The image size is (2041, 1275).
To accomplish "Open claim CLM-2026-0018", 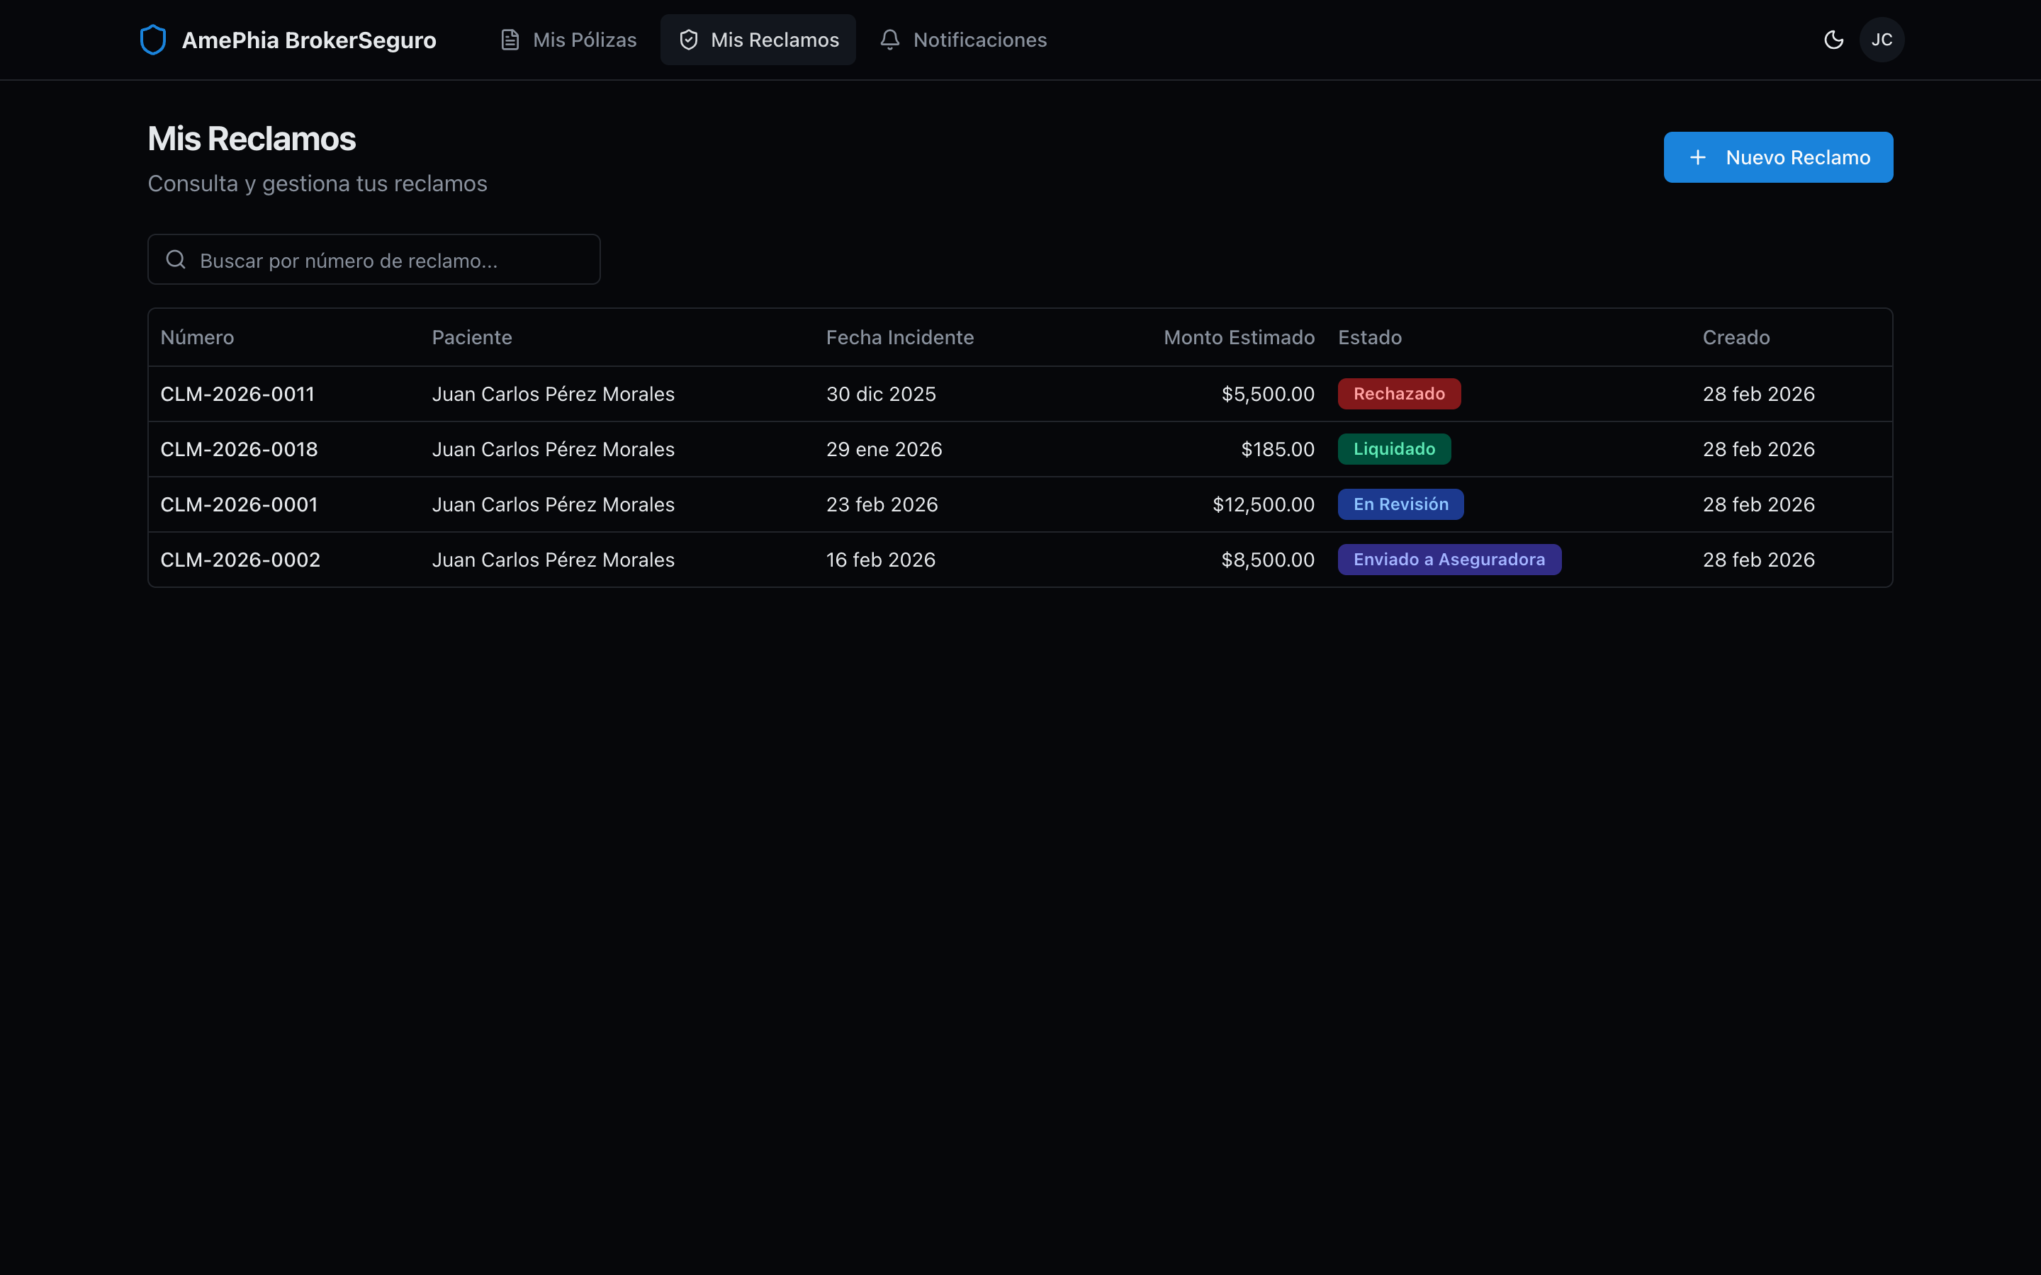I will point(239,450).
